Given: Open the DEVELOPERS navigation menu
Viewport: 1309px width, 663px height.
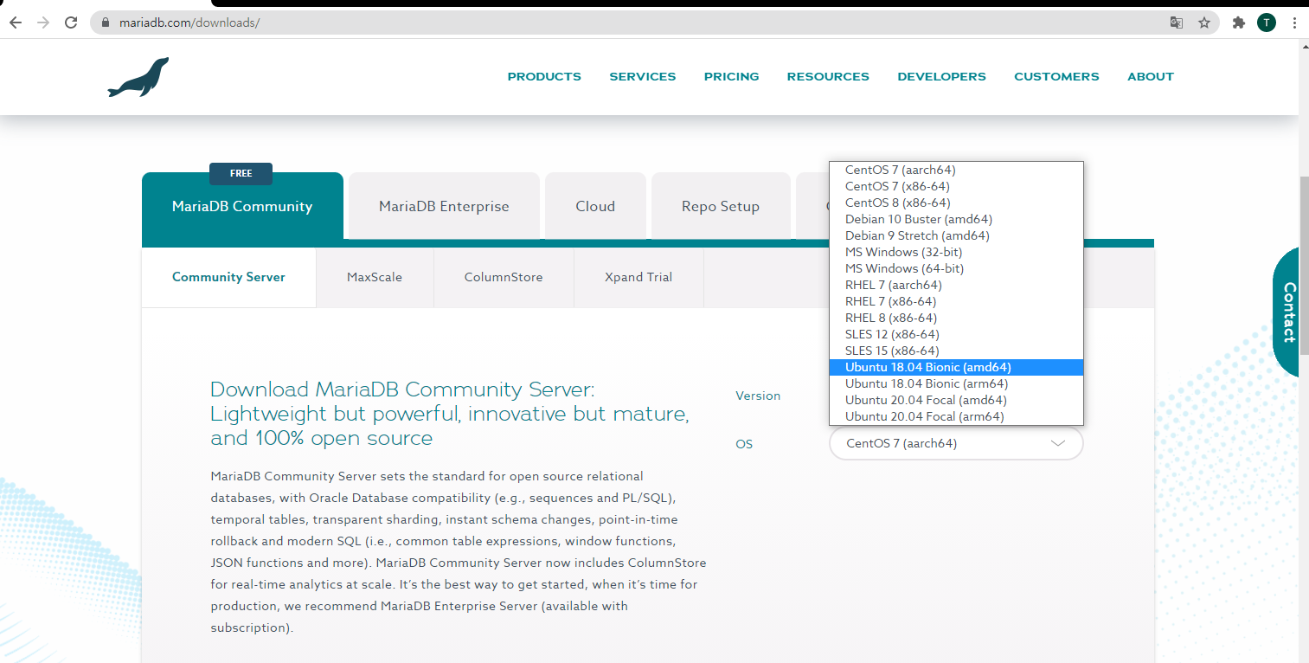Looking at the screenshot, I should pyautogui.click(x=941, y=76).
